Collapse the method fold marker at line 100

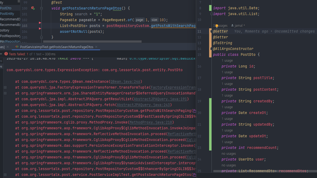(x=41, y=8)
